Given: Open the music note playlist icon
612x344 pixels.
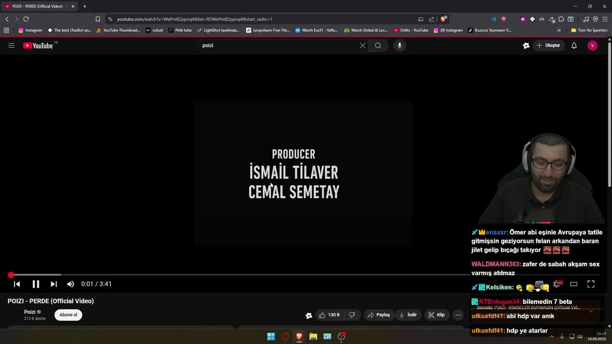Looking at the screenshot, I should pos(586,19).
